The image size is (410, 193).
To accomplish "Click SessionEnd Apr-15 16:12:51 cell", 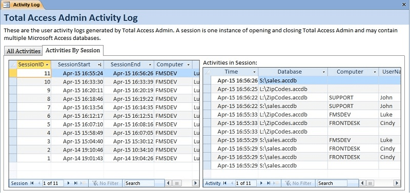I will coord(129,116).
